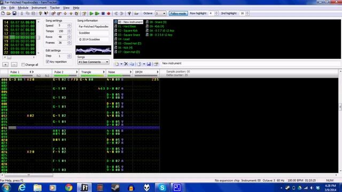Image resolution: width=342 pixels, height=192 pixels.
Task: Move the frame up
Action: tap(71, 13)
